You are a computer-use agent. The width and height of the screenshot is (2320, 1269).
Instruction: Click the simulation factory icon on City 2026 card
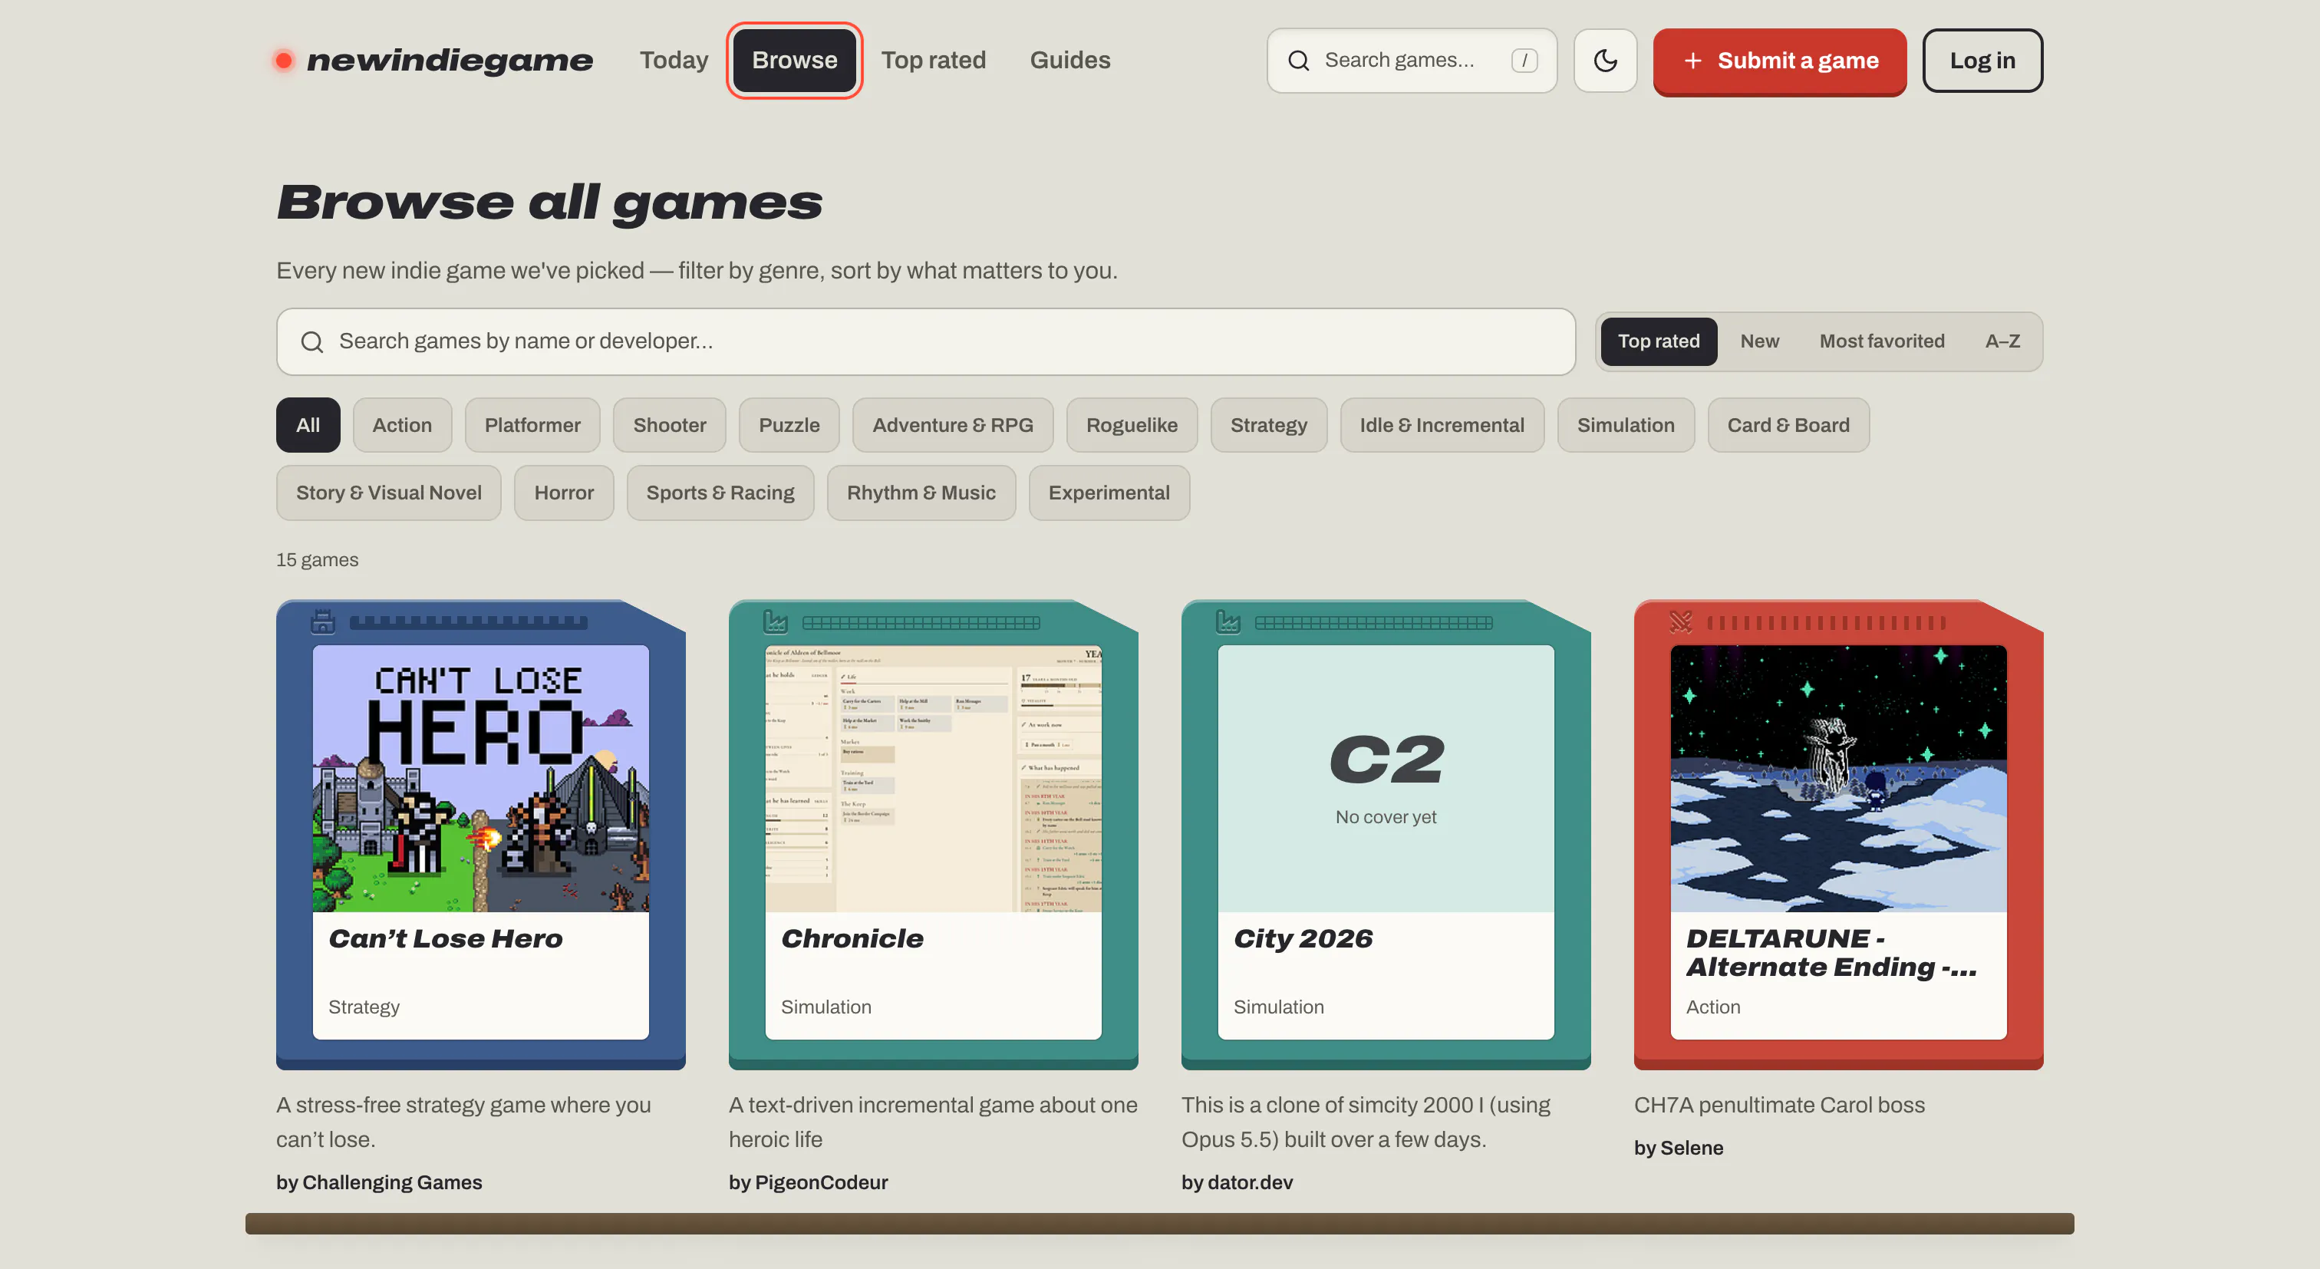(x=1228, y=621)
